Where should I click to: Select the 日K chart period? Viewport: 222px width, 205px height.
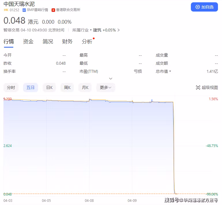pyautogui.click(x=49, y=87)
